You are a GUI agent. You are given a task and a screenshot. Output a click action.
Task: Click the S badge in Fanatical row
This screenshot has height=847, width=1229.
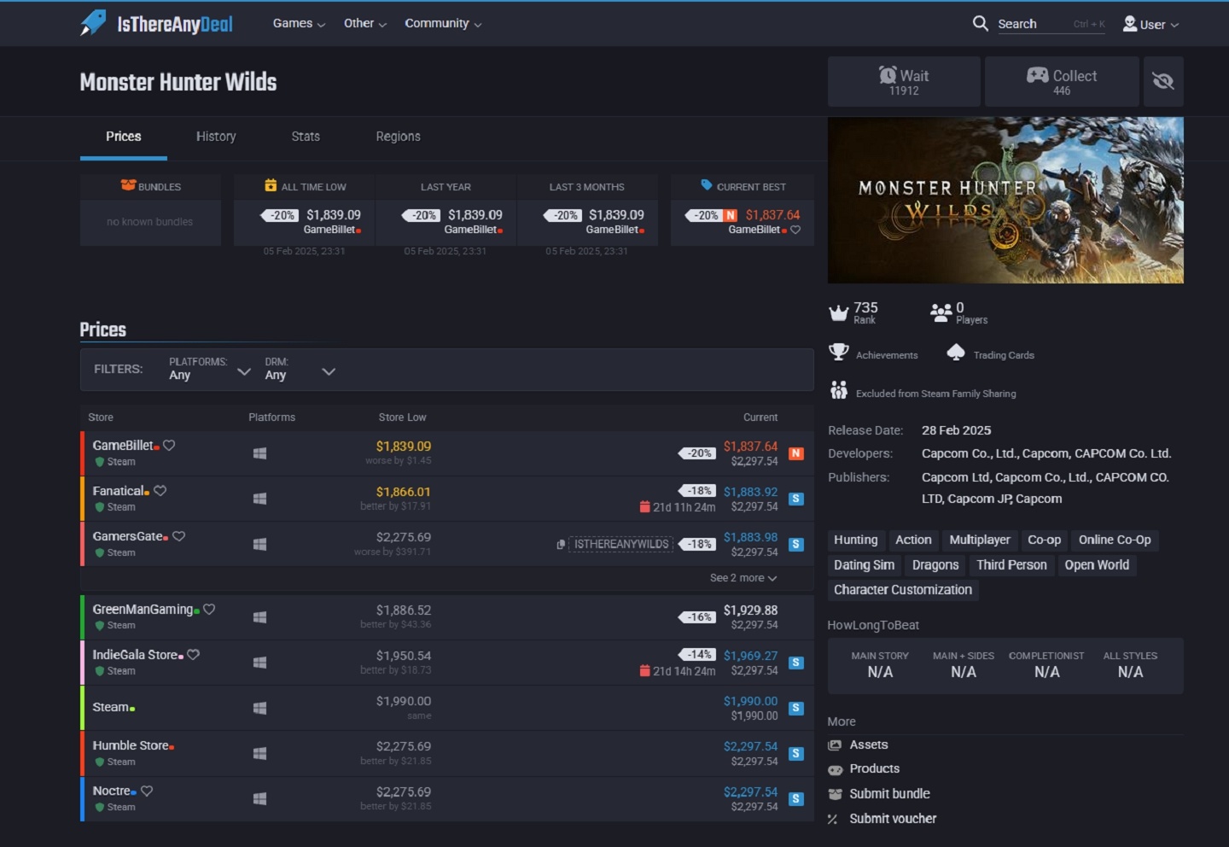(x=796, y=499)
